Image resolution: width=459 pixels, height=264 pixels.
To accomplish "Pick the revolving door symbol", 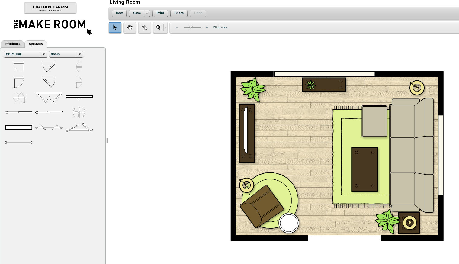I will (x=79, y=112).
